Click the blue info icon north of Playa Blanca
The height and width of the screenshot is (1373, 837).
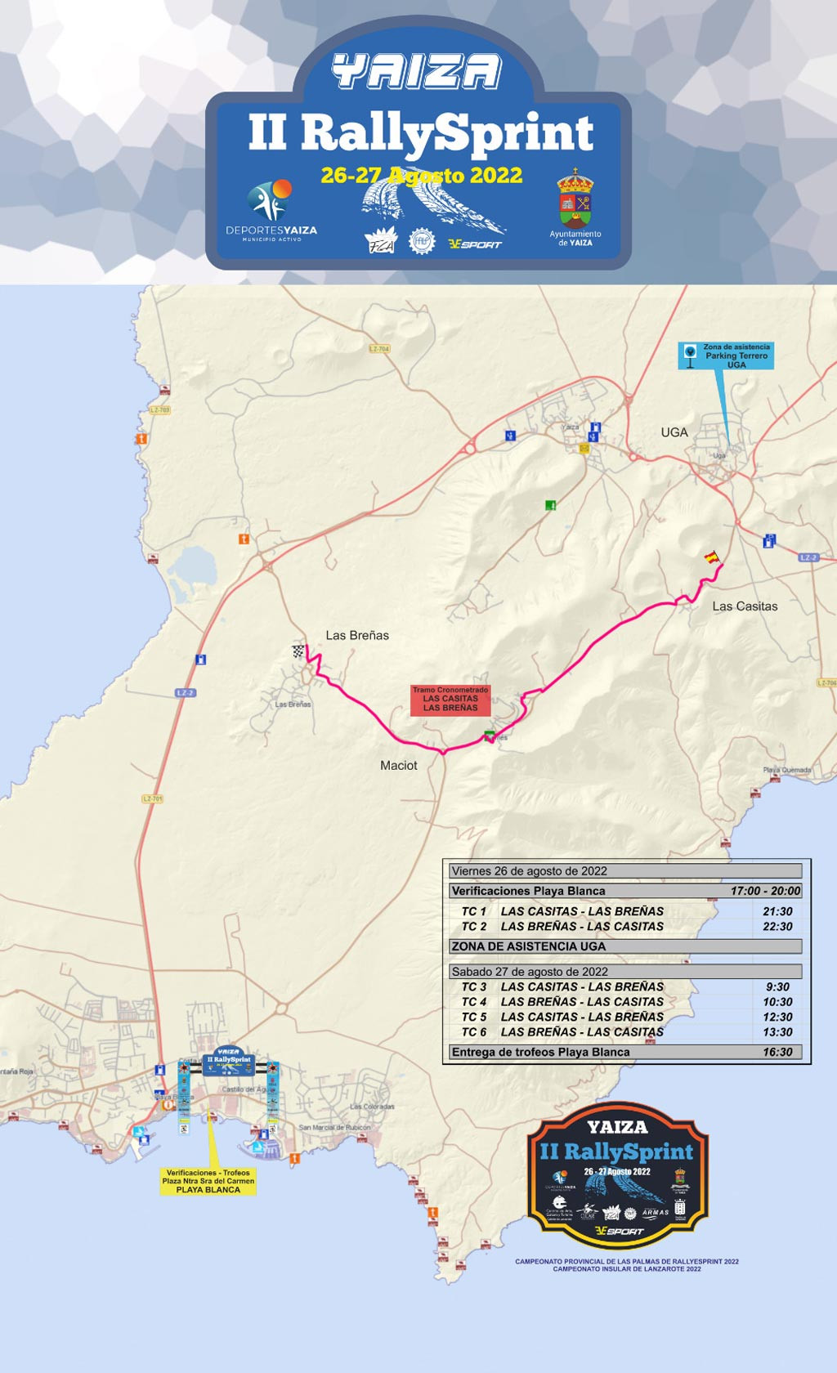coord(161,1069)
